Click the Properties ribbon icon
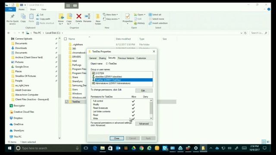This screenshot has height=155, width=276. point(128,17)
